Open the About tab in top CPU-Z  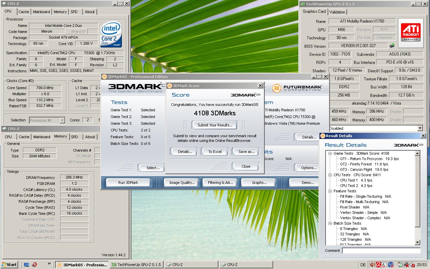90,12
